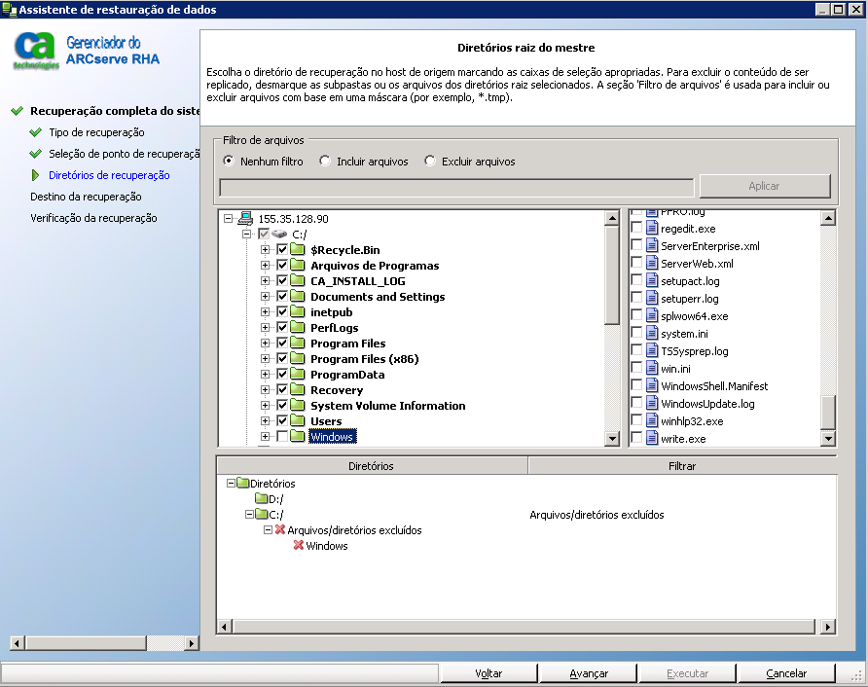
Task: Click the inetpub folder icon
Action: click(x=298, y=312)
